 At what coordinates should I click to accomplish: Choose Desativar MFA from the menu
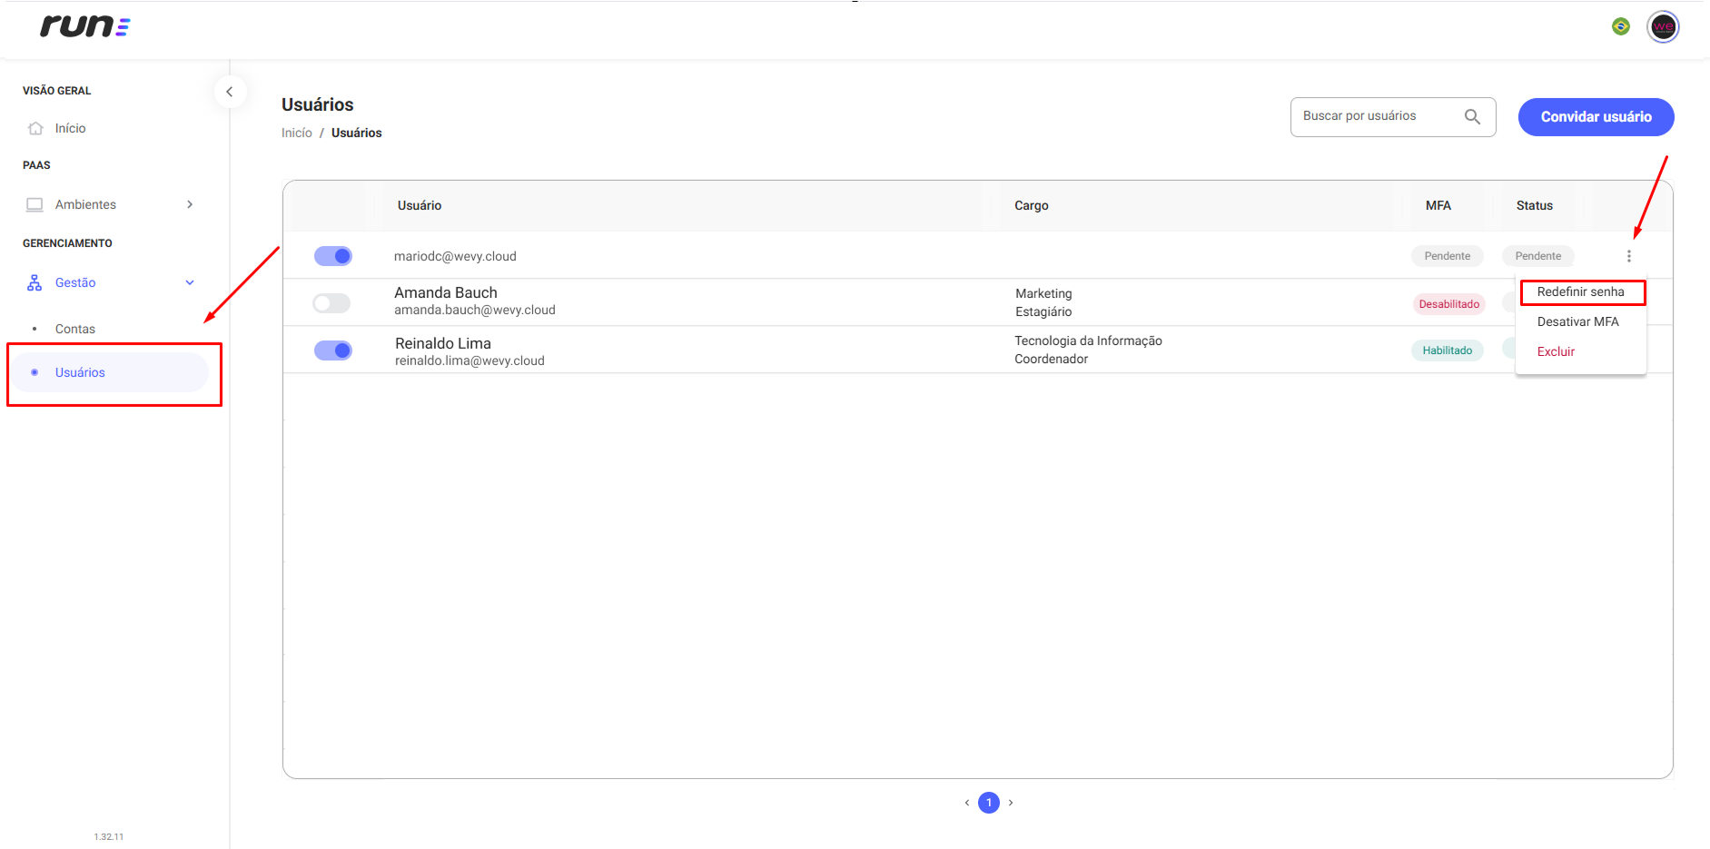click(1578, 321)
